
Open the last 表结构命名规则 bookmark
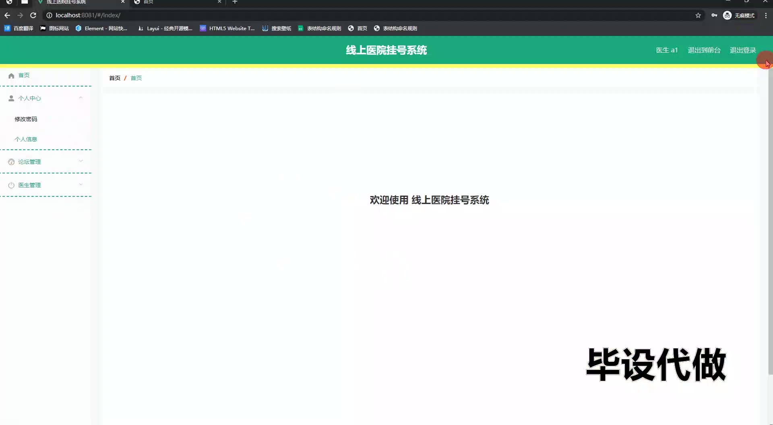(x=395, y=28)
